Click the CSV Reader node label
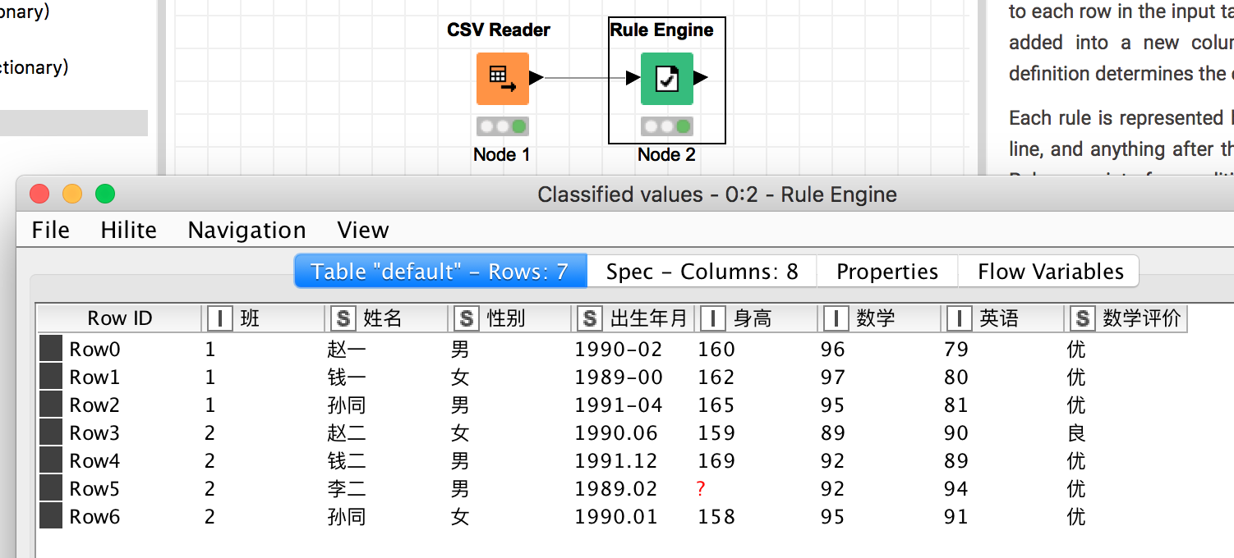 click(499, 30)
